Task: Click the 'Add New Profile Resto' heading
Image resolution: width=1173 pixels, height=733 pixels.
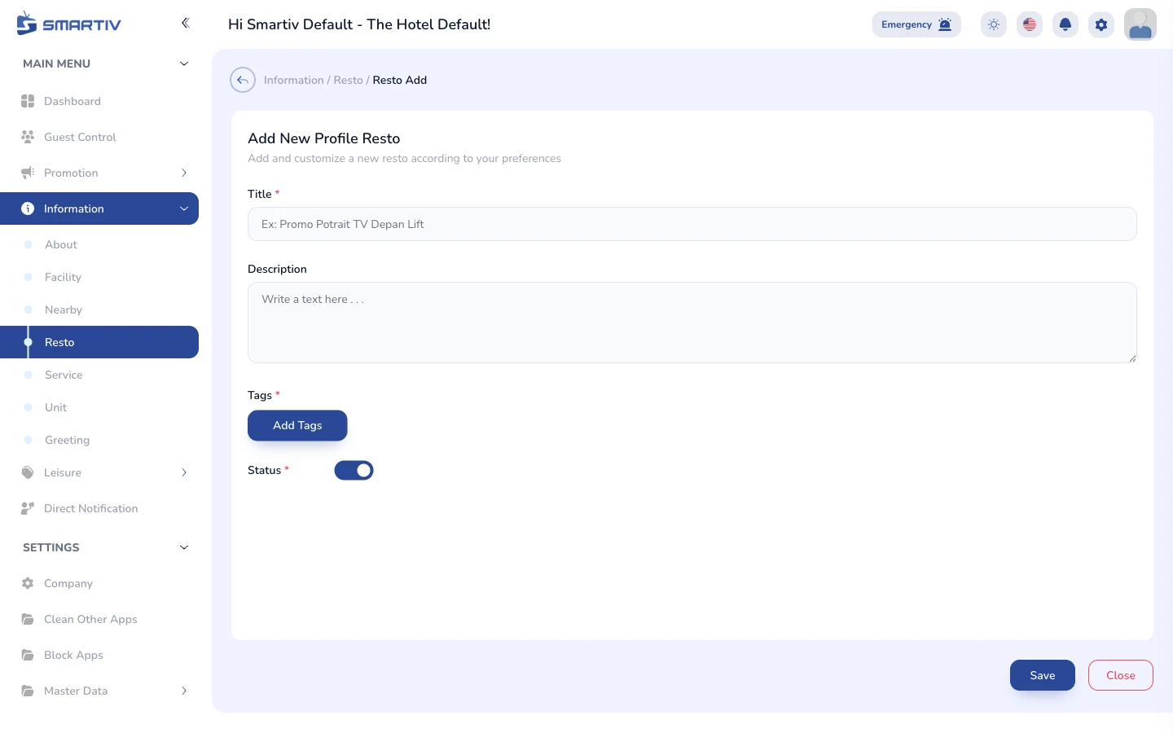Action: coord(324,138)
